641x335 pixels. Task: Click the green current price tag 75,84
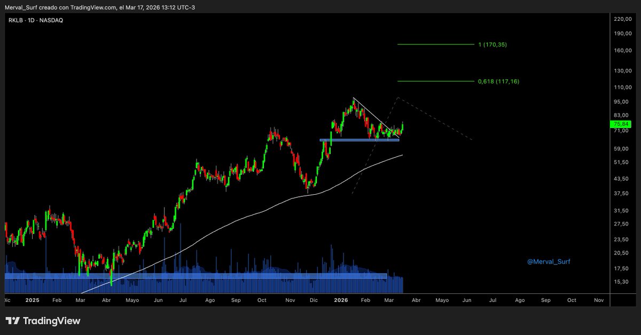coord(621,124)
